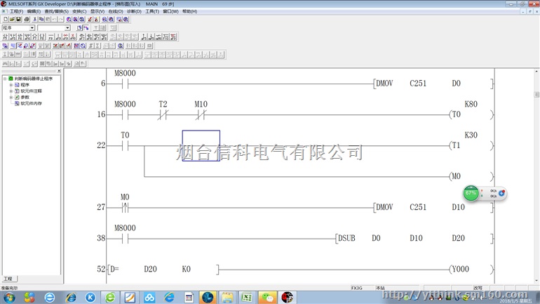This screenshot has height=304, width=540.
Task: Open the 显示(V) menu
Action: pyautogui.click(x=97, y=11)
